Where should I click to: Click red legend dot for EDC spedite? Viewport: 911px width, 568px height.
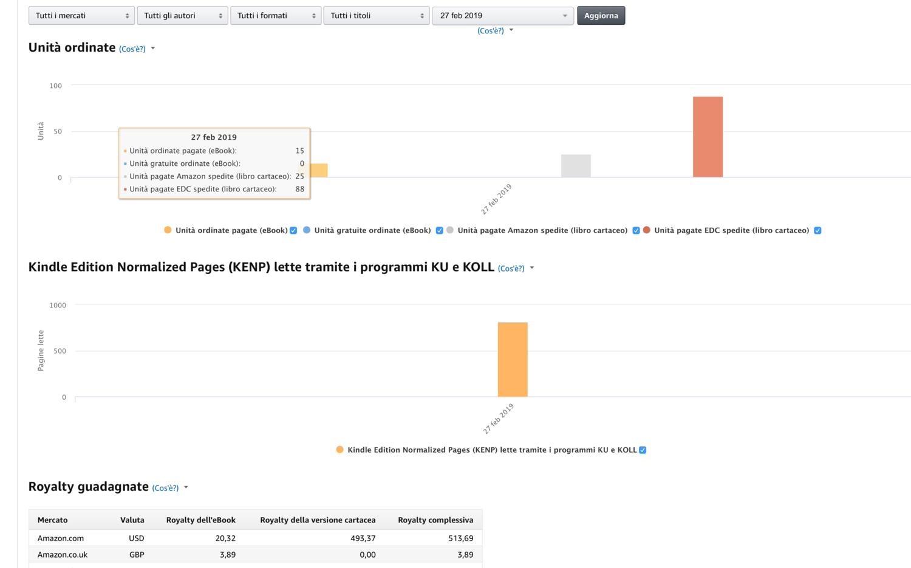tap(647, 230)
